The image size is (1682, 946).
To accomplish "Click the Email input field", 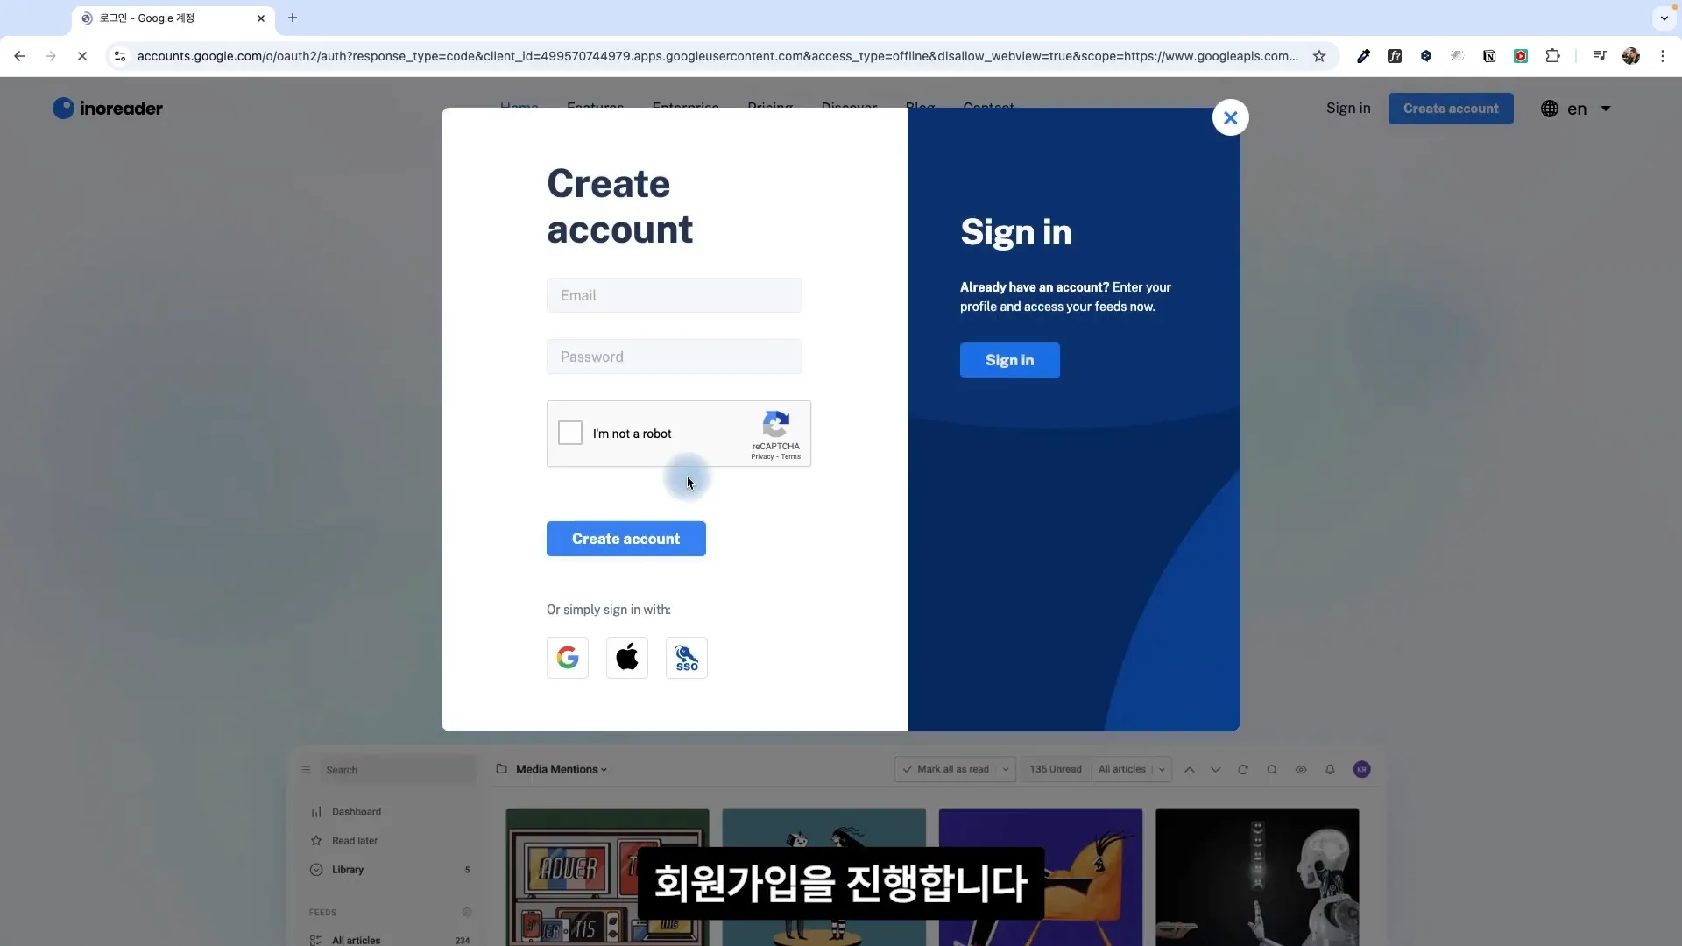I will pos(675,296).
